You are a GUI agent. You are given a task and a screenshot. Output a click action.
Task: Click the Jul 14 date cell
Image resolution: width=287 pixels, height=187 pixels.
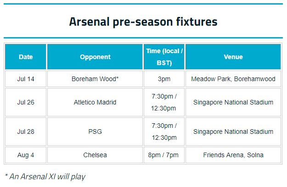[x=26, y=79]
